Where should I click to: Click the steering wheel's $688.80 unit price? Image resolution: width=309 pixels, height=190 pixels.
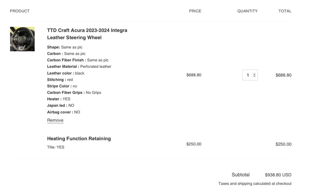pyautogui.click(x=194, y=75)
